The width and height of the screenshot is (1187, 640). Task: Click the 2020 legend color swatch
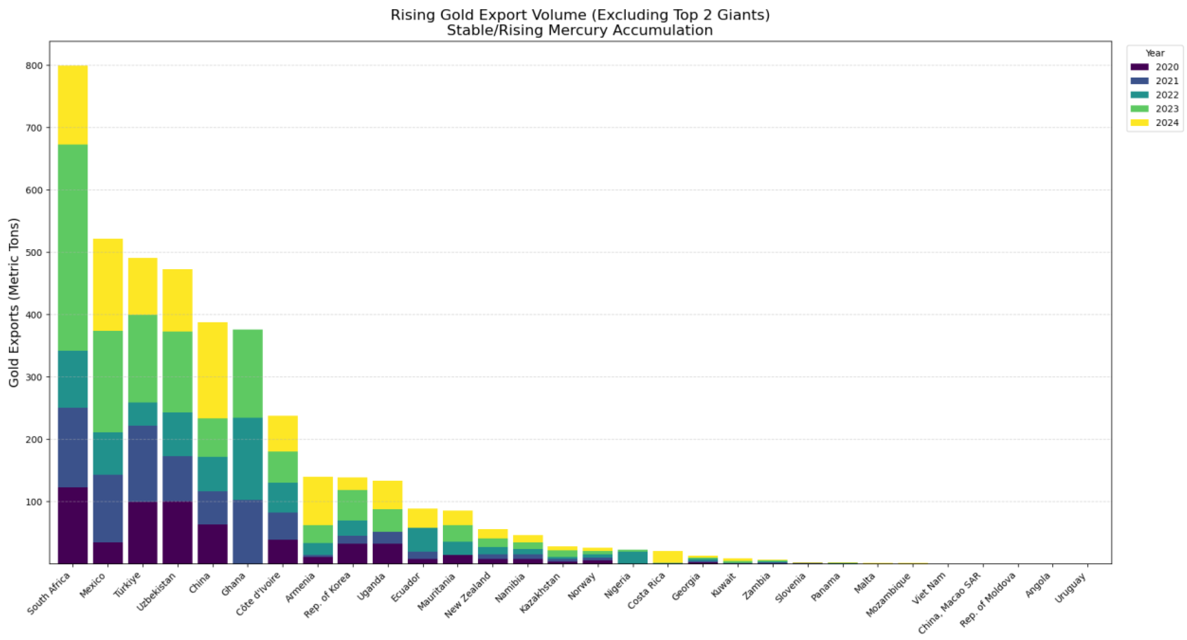1140,67
